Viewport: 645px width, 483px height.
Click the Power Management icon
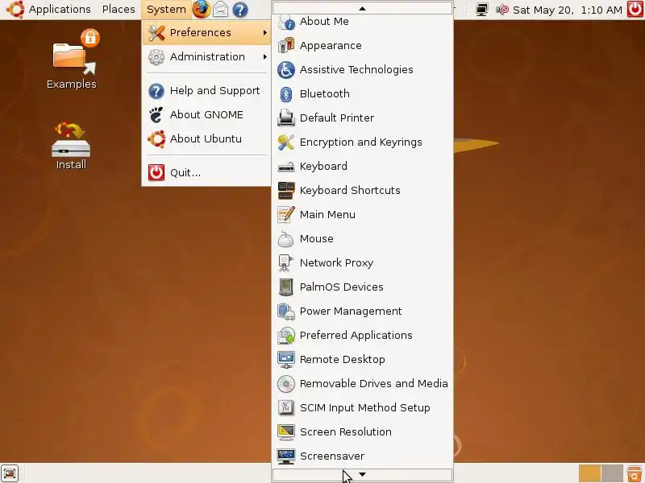(x=286, y=312)
